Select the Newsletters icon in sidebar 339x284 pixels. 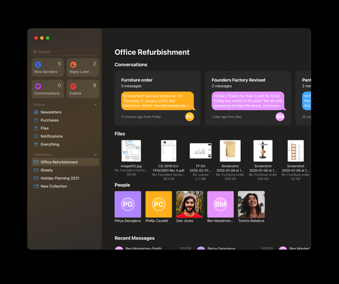[36, 112]
